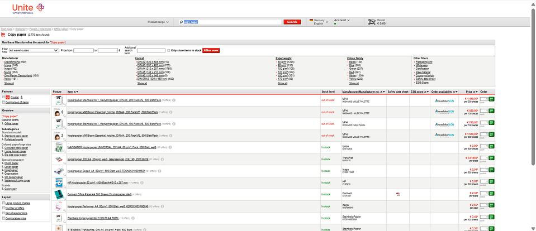Open HP Kopierpapier 80 g/m² item link

point(97,182)
